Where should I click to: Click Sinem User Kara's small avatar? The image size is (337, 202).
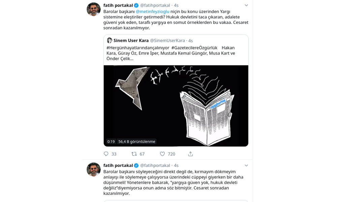[110, 40]
